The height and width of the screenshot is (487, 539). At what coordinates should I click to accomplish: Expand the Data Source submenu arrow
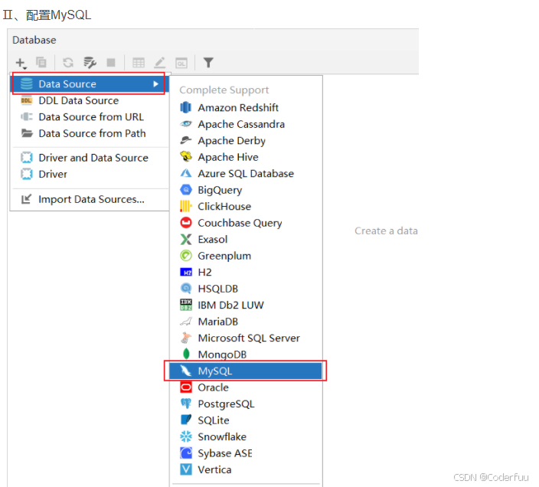(x=155, y=84)
